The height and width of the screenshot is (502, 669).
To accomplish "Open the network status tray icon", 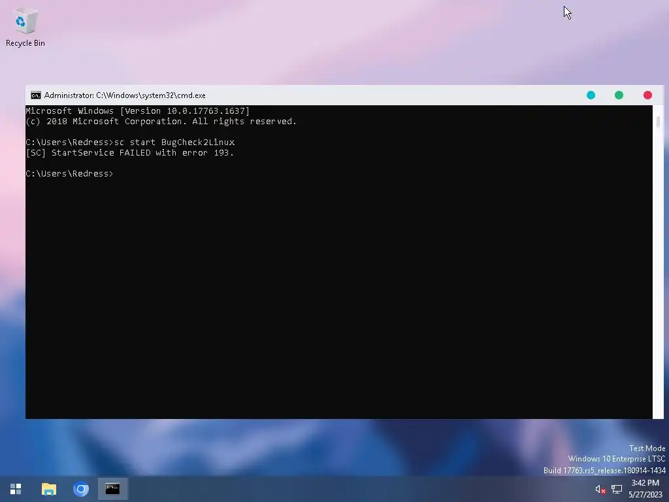I will tap(617, 489).
